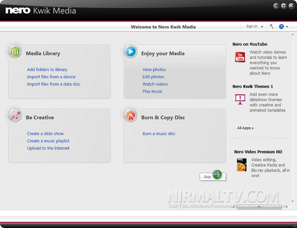
Task: Click the Video editing, Creative Packs description
Action: point(271,168)
